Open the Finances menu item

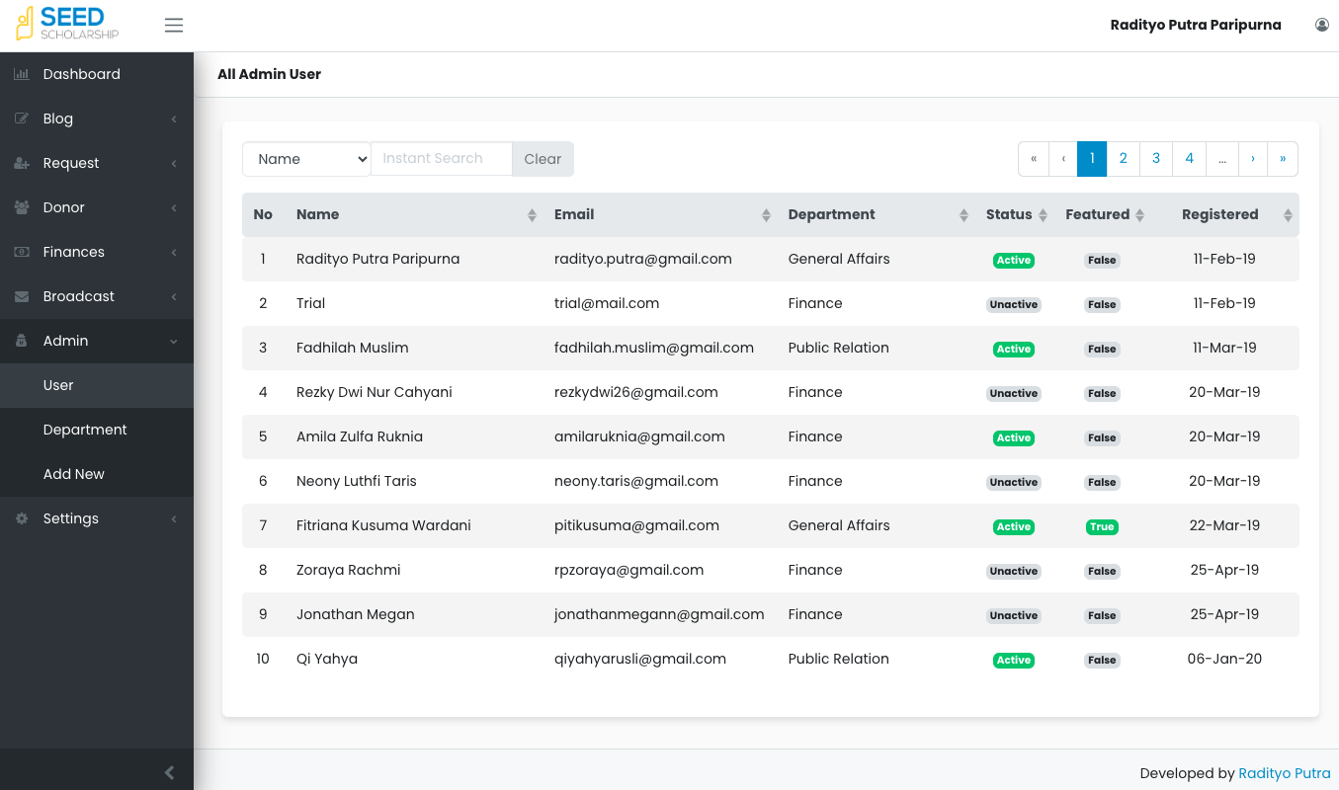coord(97,252)
